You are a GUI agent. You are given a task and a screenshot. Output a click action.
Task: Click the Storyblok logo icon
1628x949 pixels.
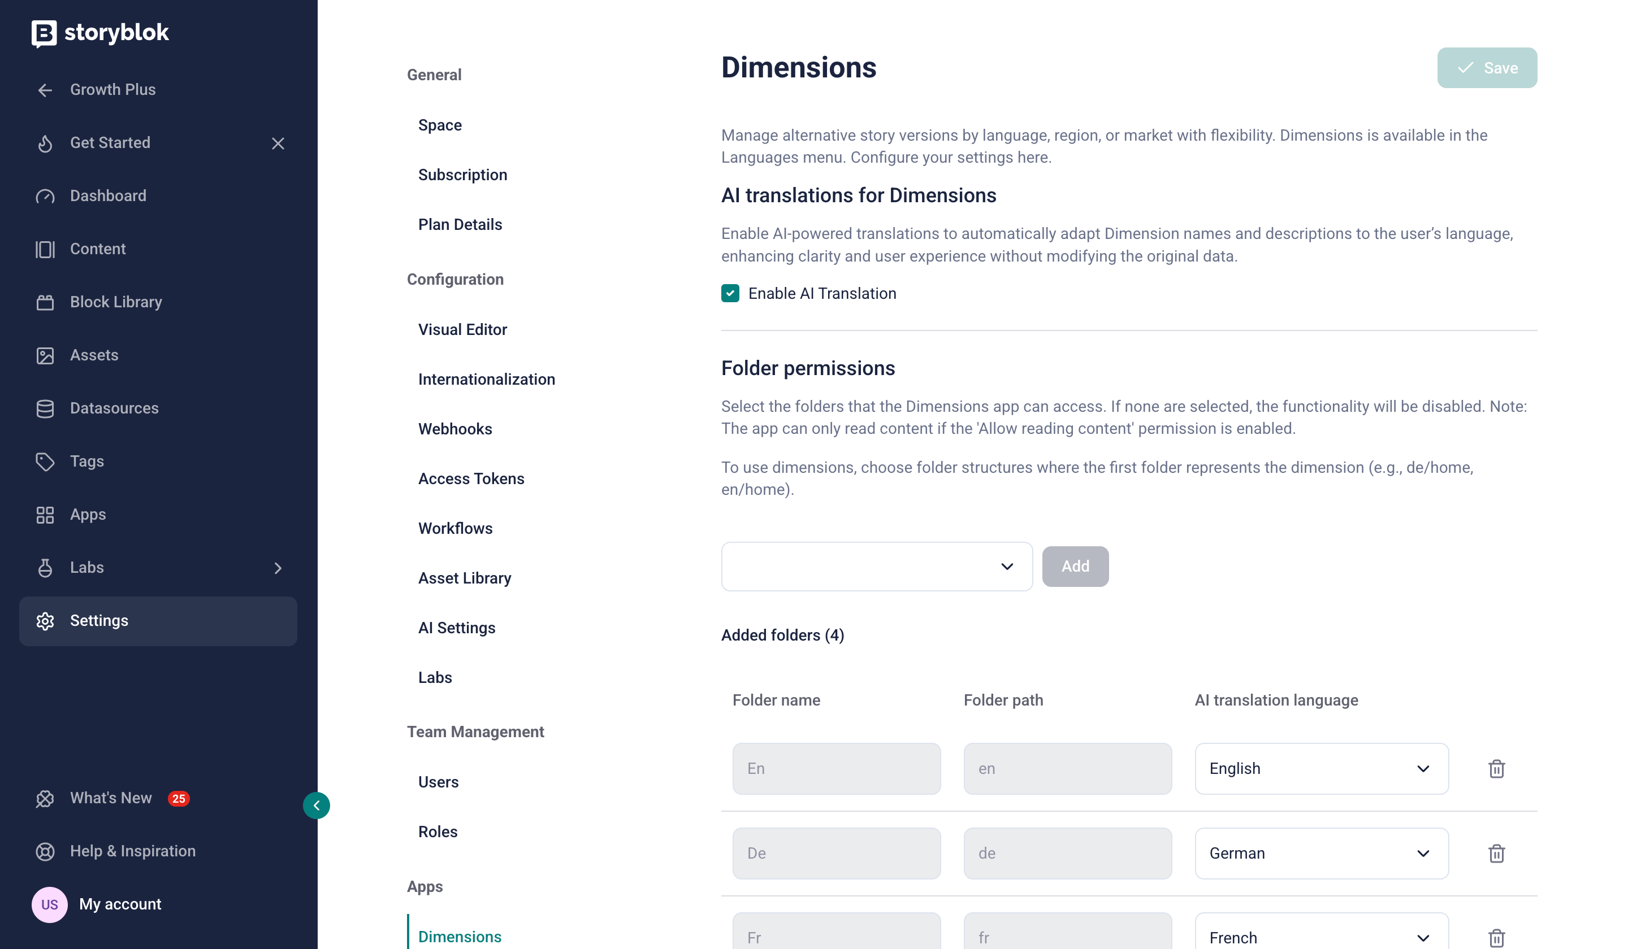[44, 33]
